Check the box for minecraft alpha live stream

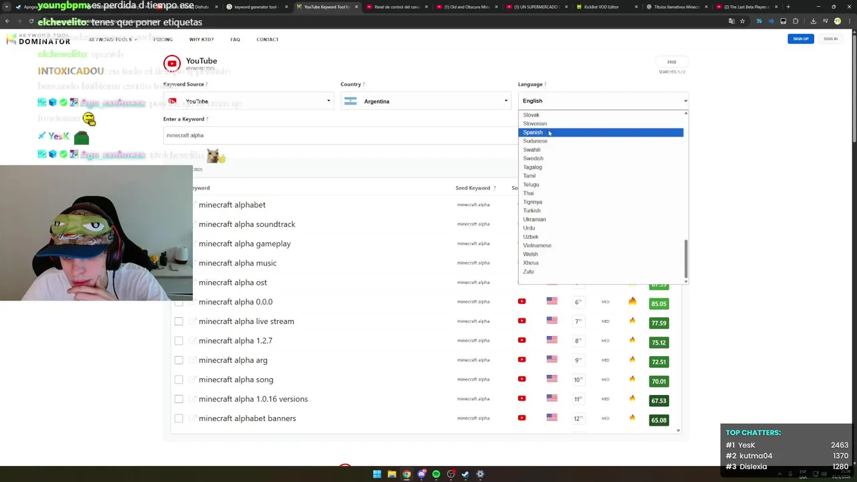tap(179, 321)
